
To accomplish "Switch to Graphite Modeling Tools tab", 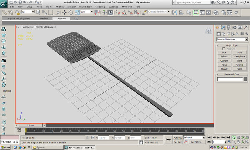I will [x=18, y=18].
